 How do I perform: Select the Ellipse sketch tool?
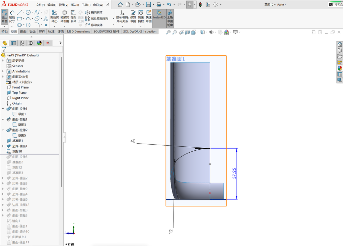click(x=37, y=19)
